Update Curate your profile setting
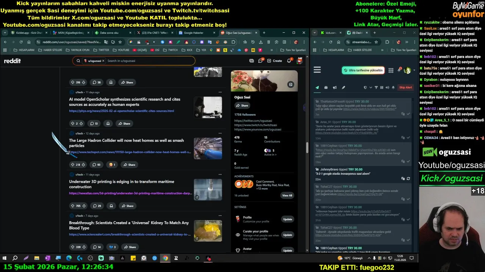This screenshot has height=272, width=485. point(288,235)
